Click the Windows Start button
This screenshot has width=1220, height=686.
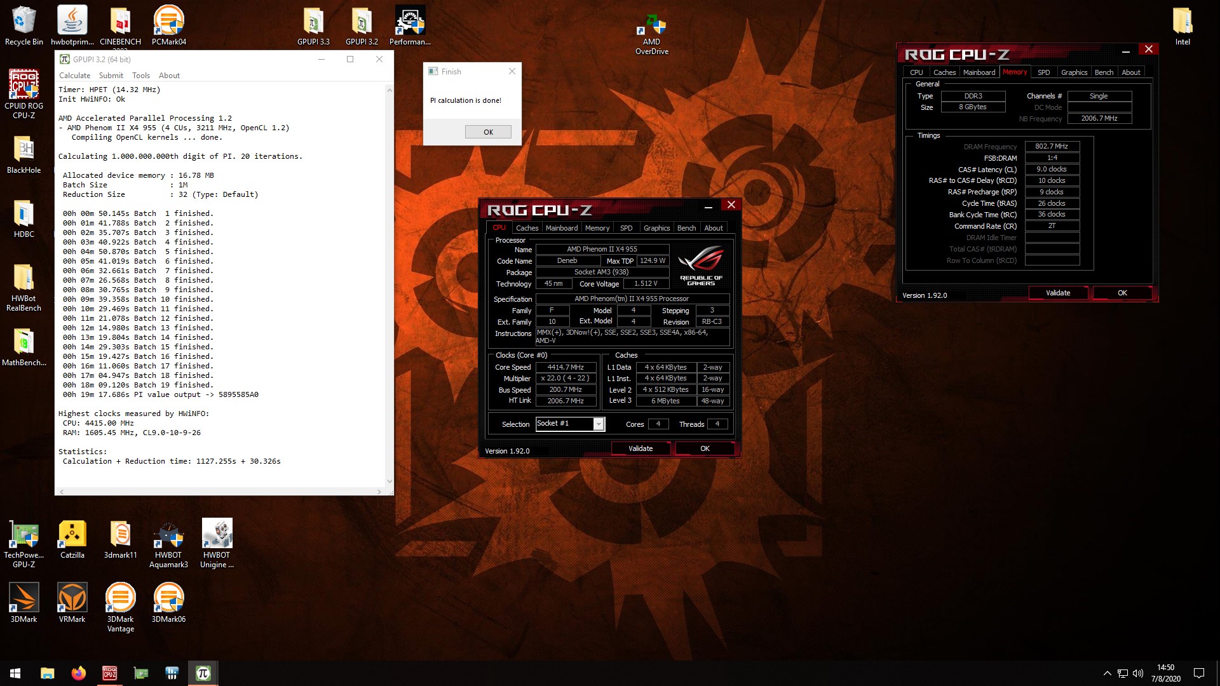pyautogui.click(x=15, y=673)
